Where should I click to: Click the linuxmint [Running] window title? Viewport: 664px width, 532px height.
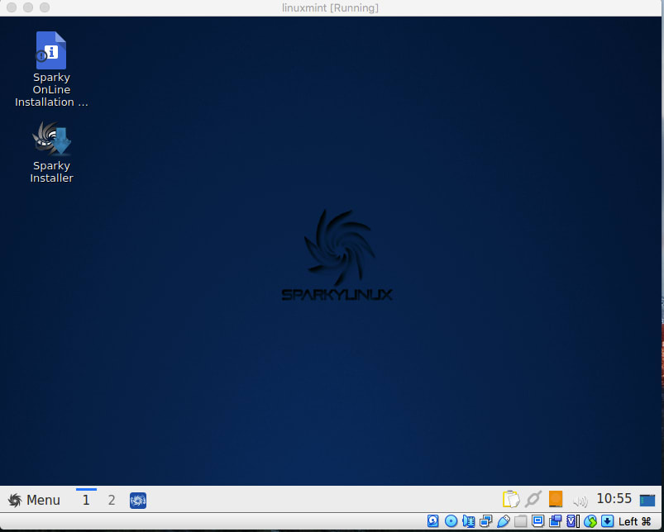[330, 7]
